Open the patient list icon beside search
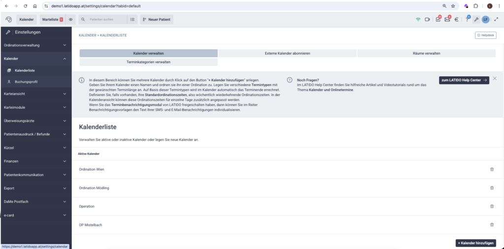The height and width of the screenshot is (249, 504). (x=132, y=20)
